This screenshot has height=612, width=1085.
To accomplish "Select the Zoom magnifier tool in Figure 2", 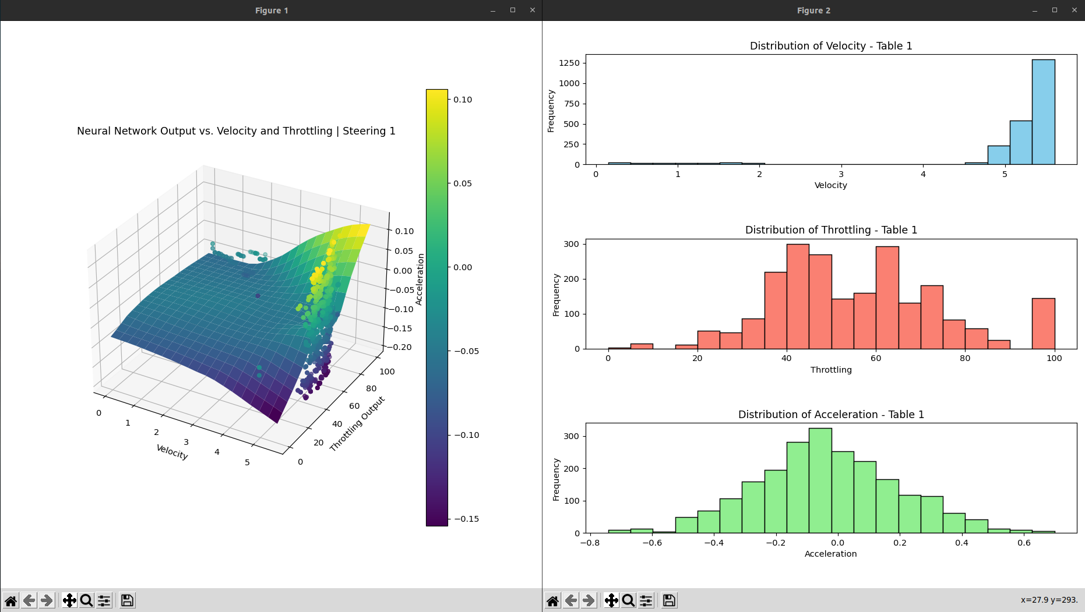I will click(628, 600).
